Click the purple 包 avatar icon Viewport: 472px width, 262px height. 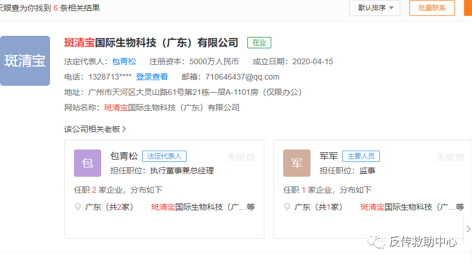pyautogui.click(x=88, y=163)
